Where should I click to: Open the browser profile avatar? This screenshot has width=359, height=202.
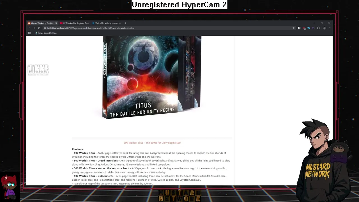coord(325,28)
